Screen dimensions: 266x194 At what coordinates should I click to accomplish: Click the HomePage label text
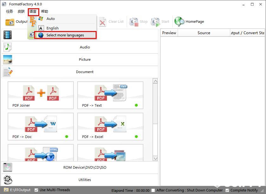click(x=195, y=22)
